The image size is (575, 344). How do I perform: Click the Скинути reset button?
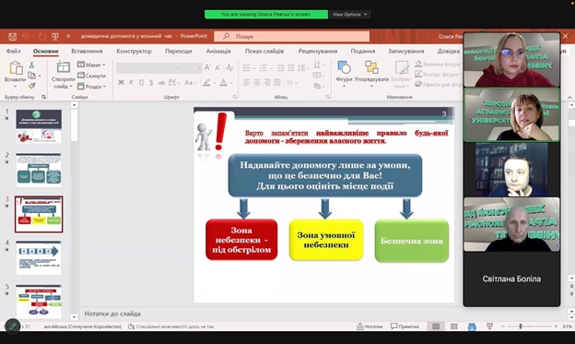pyautogui.click(x=91, y=76)
